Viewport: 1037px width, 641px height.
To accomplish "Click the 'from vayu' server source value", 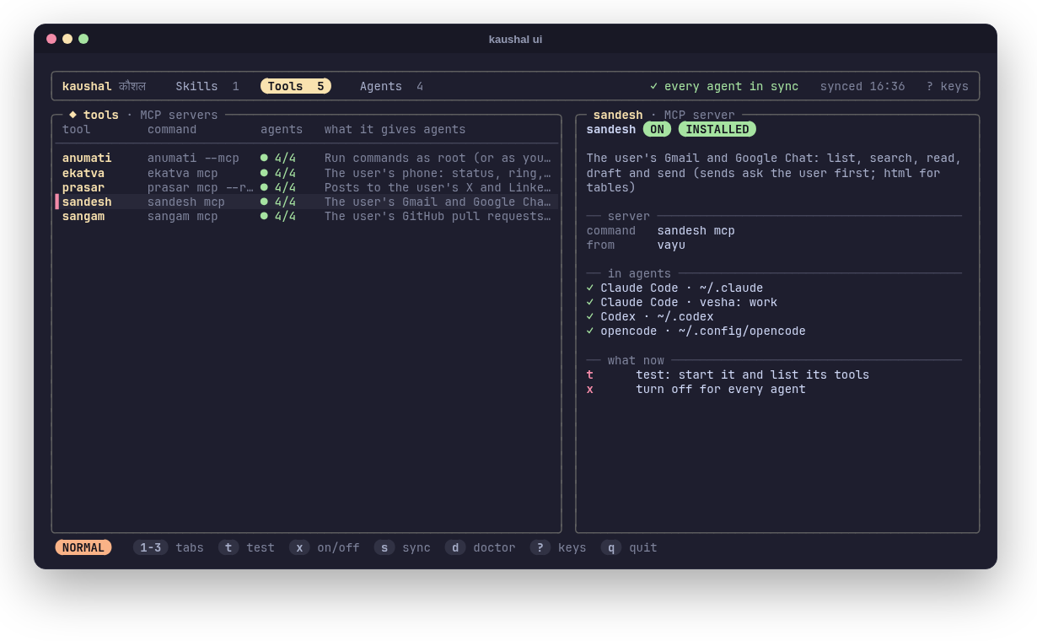I will 671,245.
